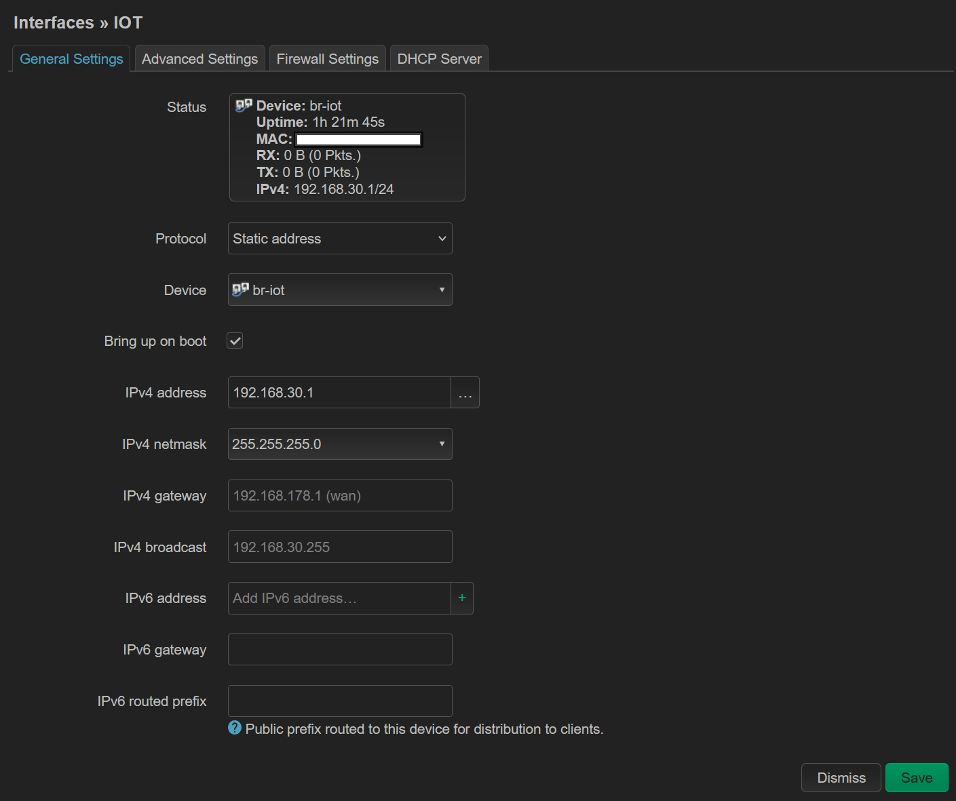Screen dimensions: 956x801
Task: Dismiss the interface changes
Action: click(x=841, y=777)
